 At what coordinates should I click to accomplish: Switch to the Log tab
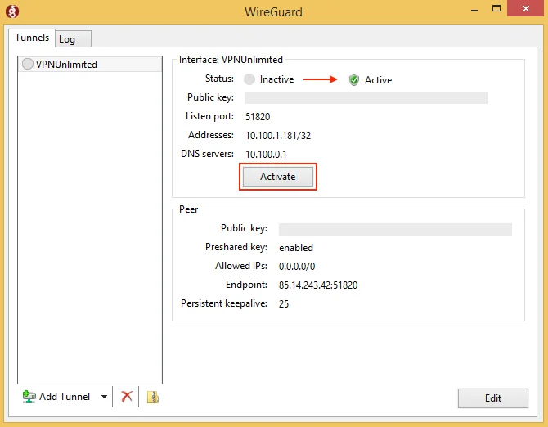(67, 39)
